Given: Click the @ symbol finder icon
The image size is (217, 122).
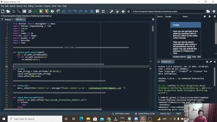Looking at the screenshot, I should [x=30, y=11].
